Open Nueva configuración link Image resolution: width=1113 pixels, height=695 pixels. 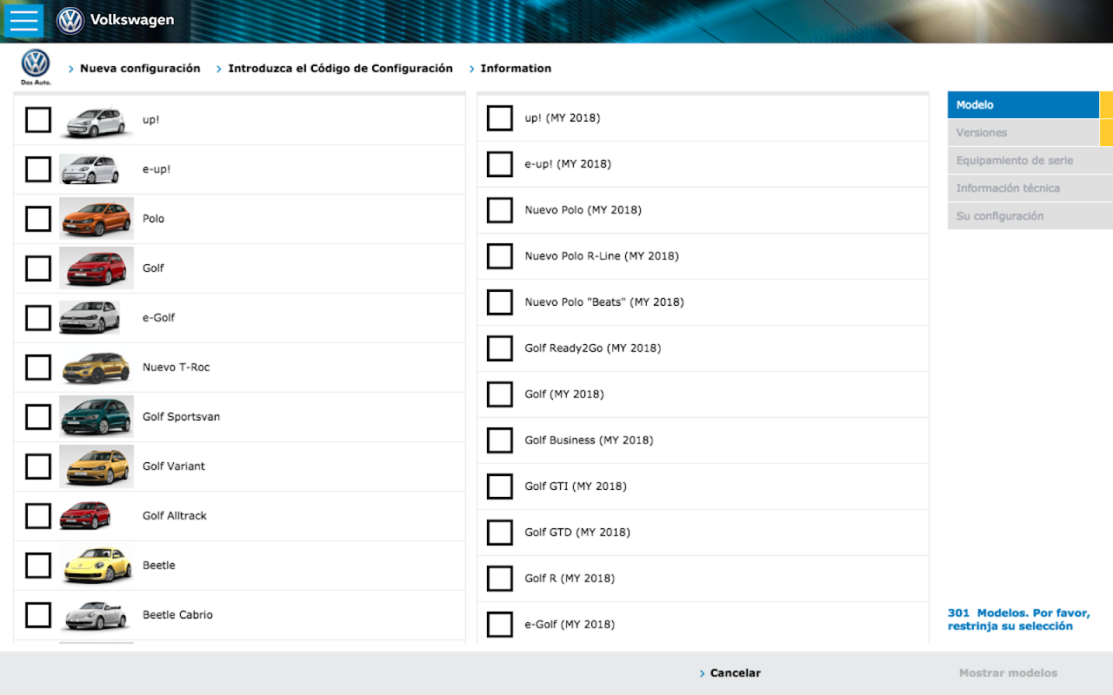point(140,69)
